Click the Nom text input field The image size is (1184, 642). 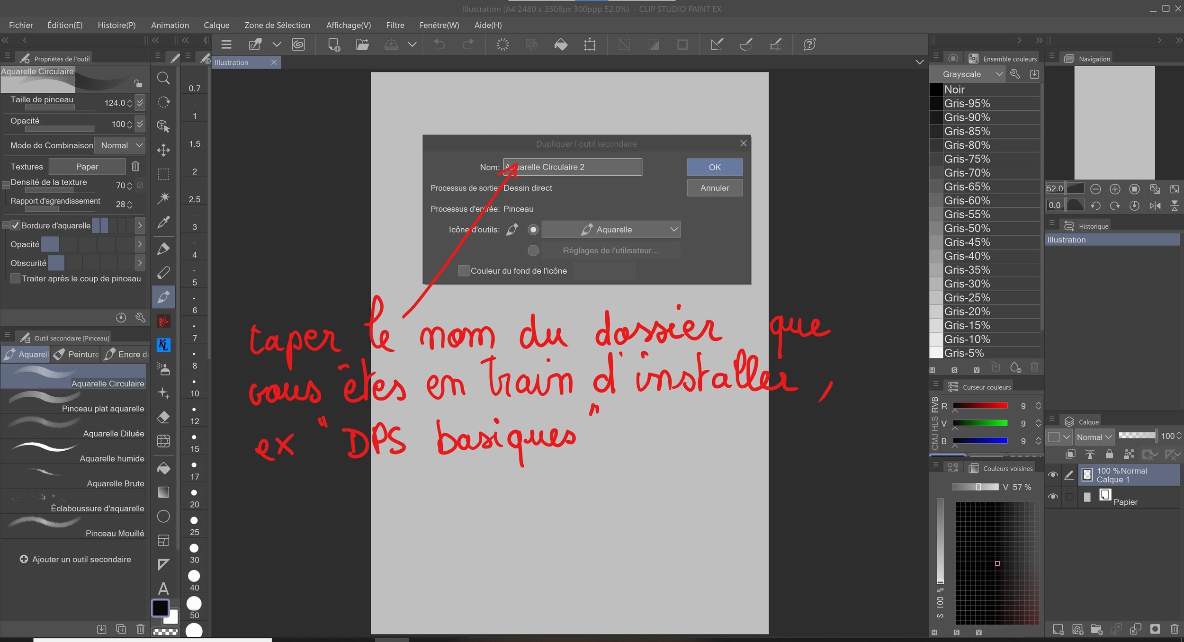[x=572, y=167]
